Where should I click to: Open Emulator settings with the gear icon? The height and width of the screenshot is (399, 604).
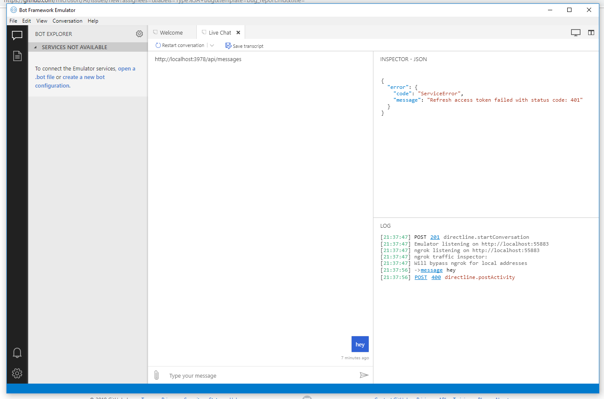17,373
